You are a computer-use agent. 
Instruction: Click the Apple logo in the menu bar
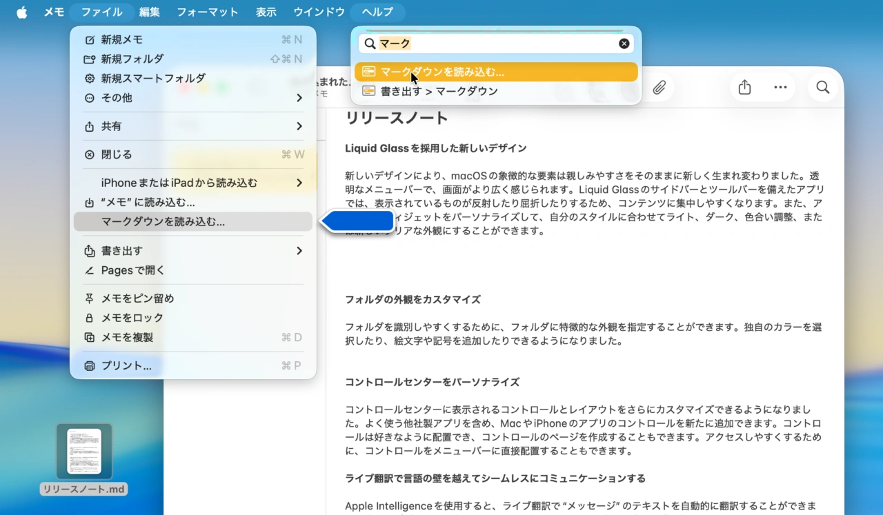click(x=21, y=11)
